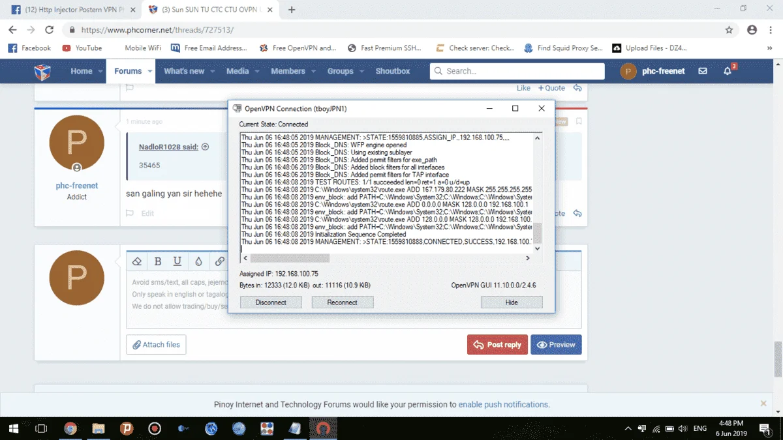The width and height of the screenshot is (783, 440).
Task: Open Task View on the taskbar
Action: (40, 428)
